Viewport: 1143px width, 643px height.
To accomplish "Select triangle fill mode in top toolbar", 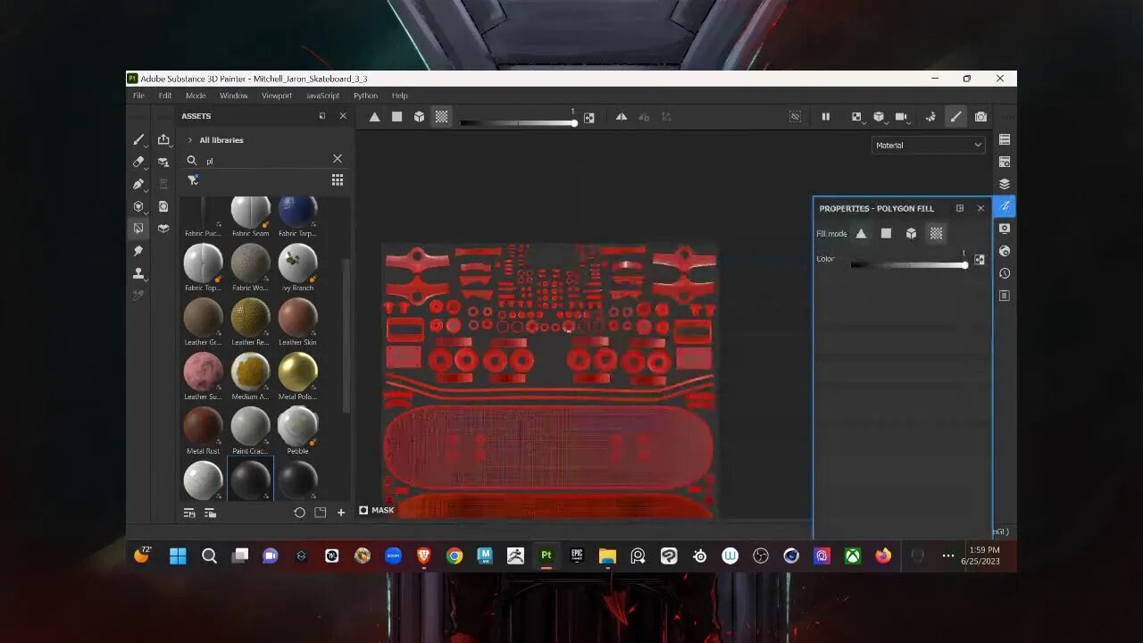I will tap(374, 117).
